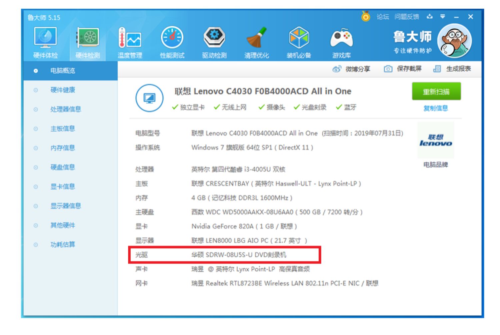
Task: Open 论坛 forum link
Action: click(383, 17)
